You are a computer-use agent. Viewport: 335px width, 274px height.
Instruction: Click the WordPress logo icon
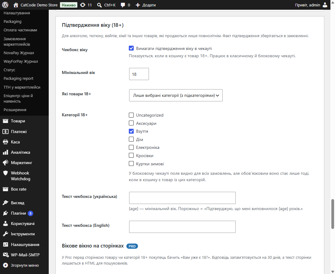[5, 5]
